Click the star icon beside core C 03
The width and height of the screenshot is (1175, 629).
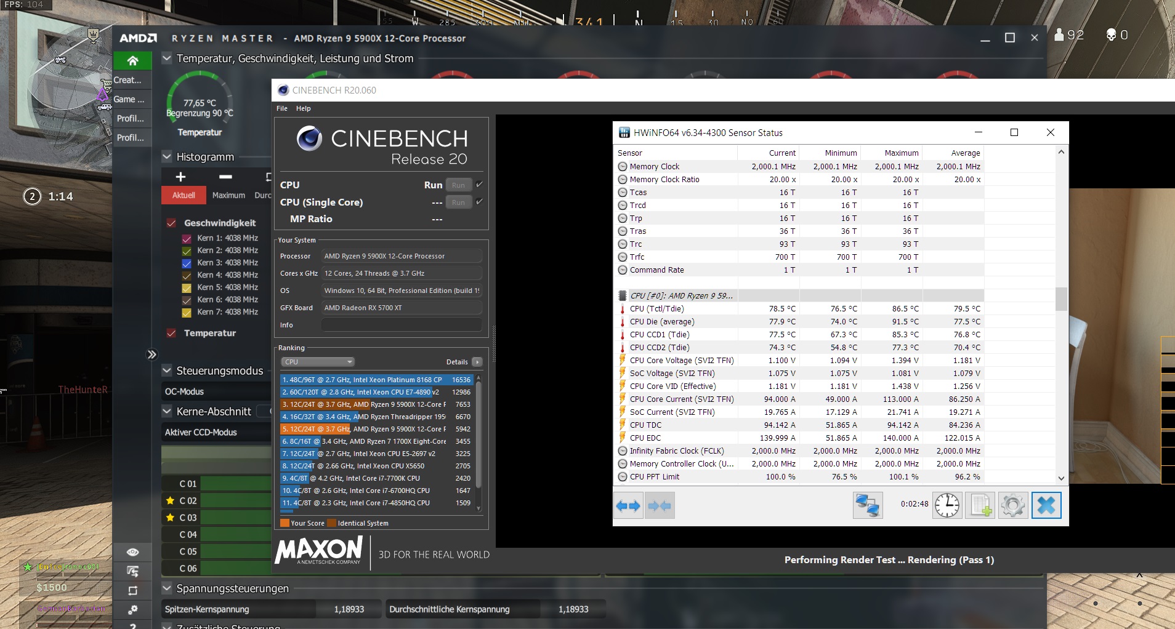click(x=171, y=518)
